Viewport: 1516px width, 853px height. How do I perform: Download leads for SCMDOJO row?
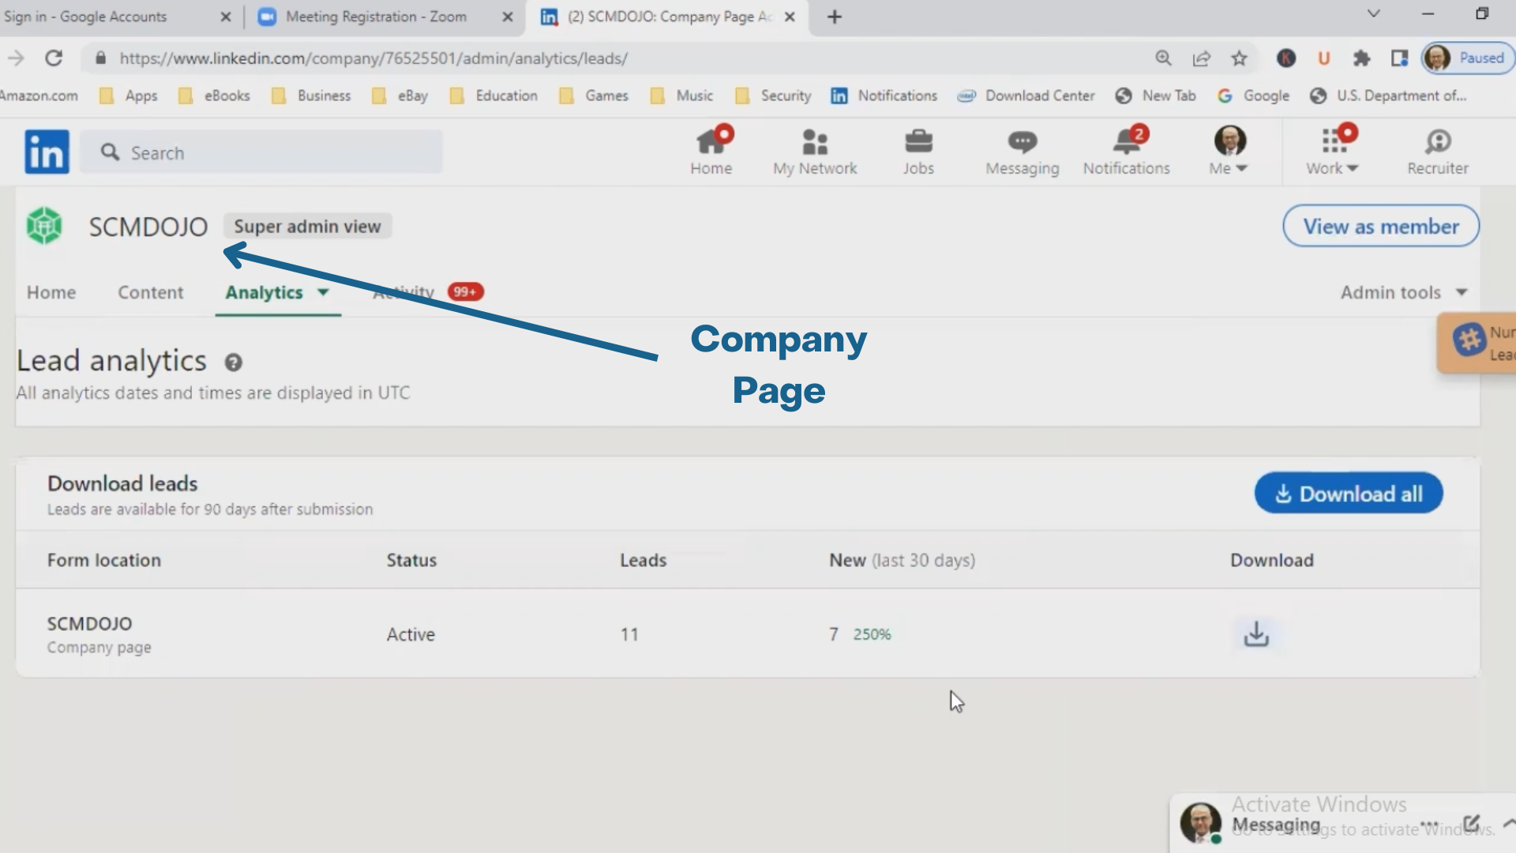pos(1256,634)
